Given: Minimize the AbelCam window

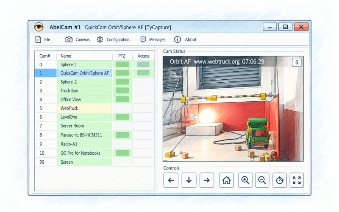Looking at the screenshot, I should click(x=270, y=27).
